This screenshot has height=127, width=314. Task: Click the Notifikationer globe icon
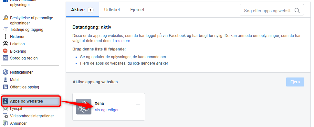coord(5,72)
